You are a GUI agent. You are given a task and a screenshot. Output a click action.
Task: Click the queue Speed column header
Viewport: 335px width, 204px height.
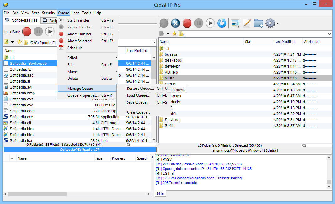click(143, 158)
